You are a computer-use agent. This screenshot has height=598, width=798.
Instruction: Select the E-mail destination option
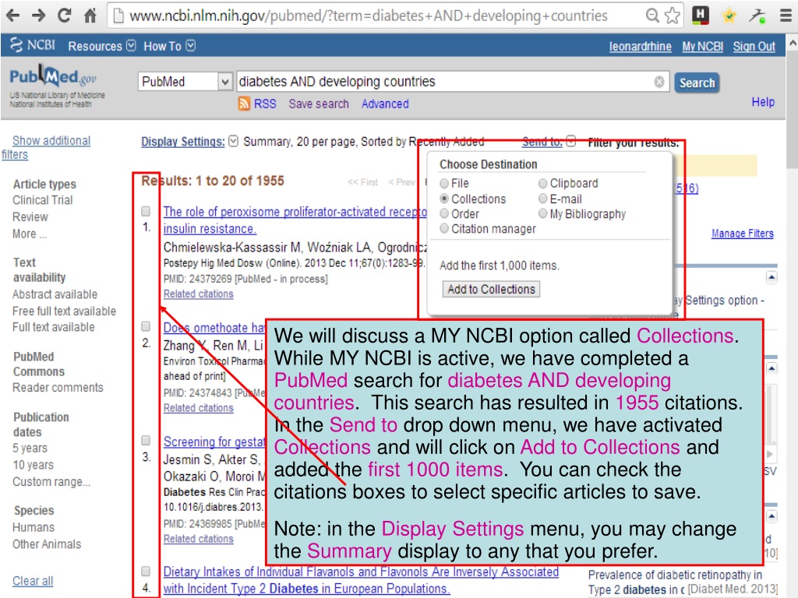coord(543,199)
